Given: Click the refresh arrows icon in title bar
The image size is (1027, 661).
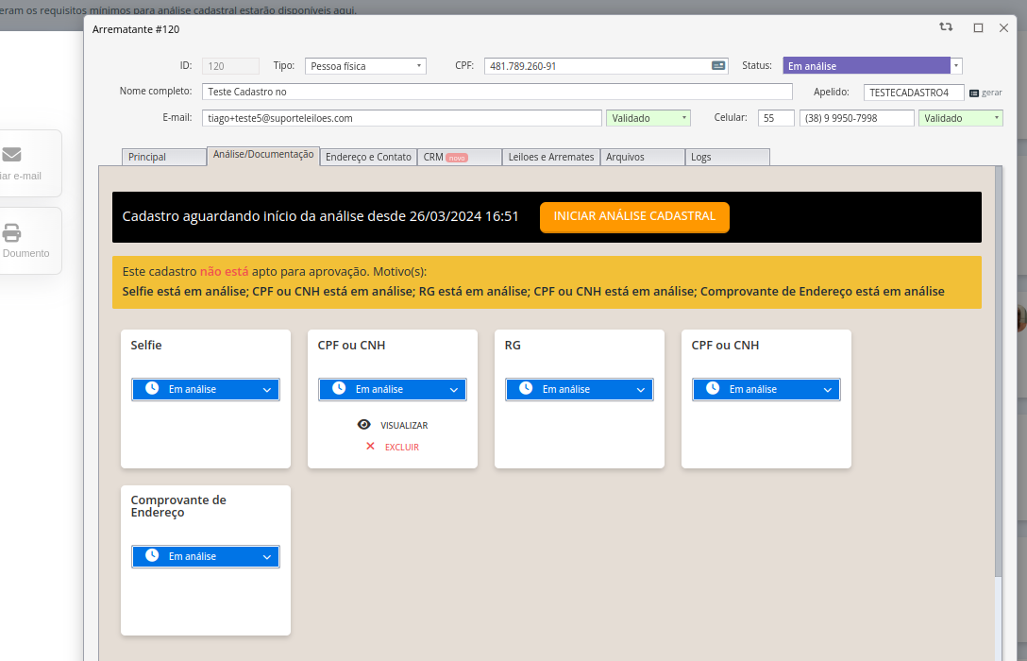Looking at the screenshot, I should (x=946, y=27).
